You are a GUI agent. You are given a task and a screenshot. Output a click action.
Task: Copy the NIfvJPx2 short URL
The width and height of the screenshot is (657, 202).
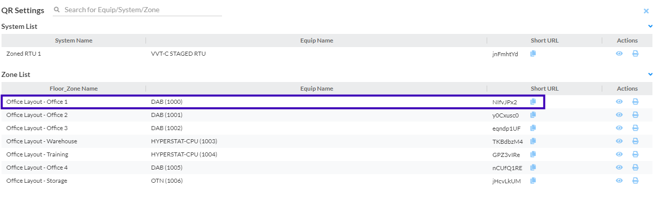pos(533,102)
